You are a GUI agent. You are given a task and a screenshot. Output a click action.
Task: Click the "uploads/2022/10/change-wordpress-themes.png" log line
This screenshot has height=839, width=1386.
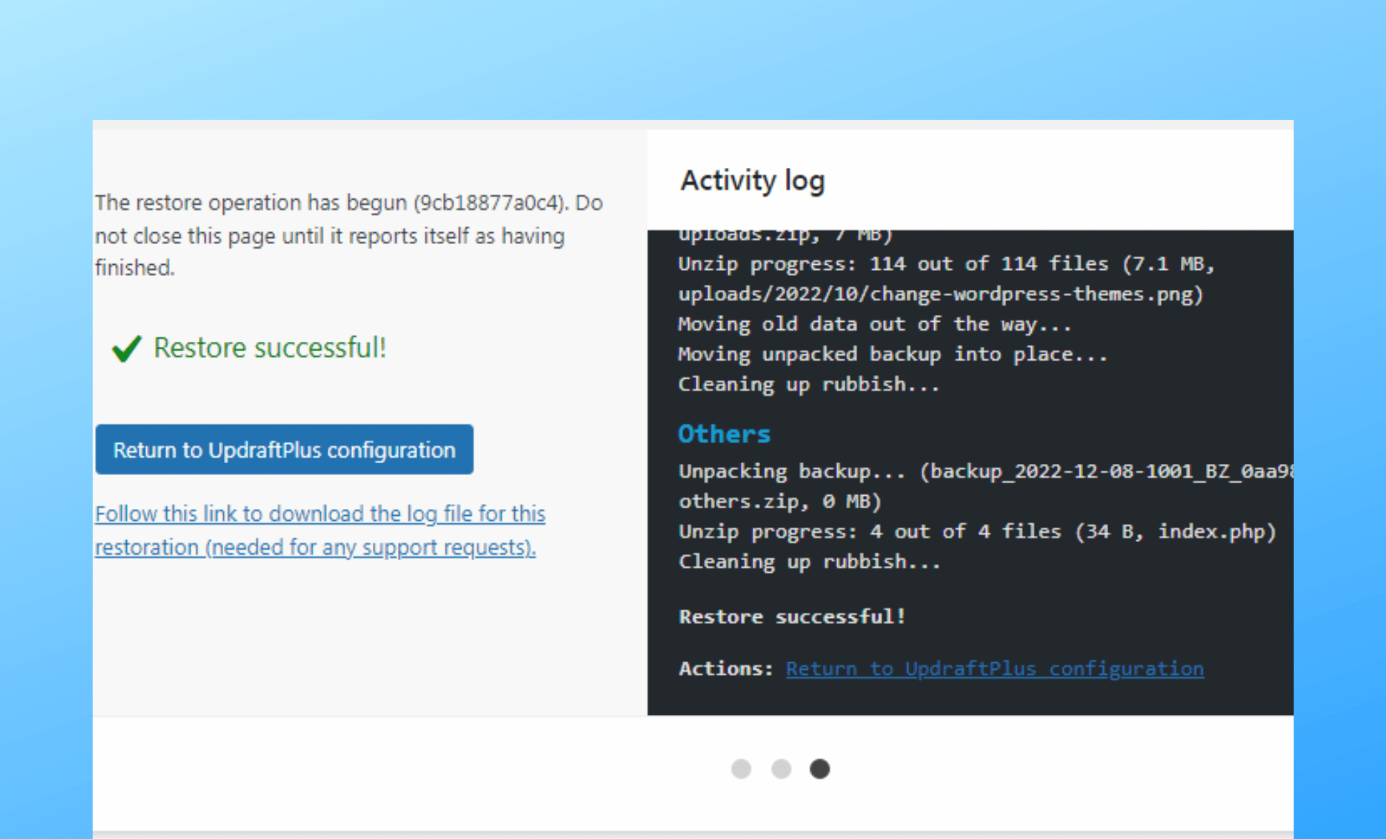(x=940, y=294)
